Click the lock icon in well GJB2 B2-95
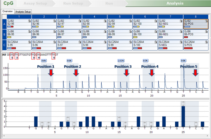Viewport: 211px width, 139px height. (x=29, y=21)
